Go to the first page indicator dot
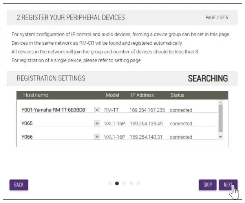 [x=110, y=183]
